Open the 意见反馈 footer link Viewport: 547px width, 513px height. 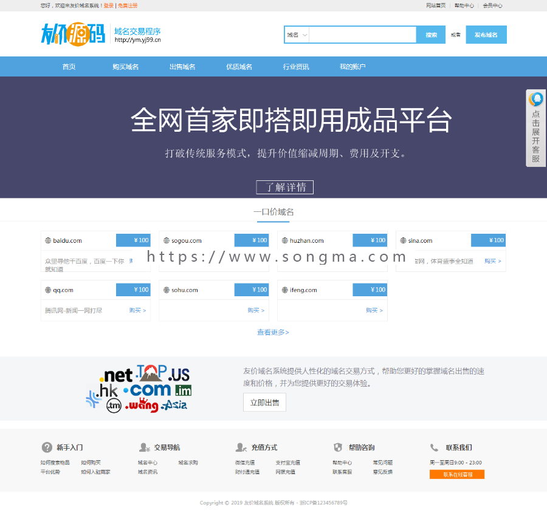point(383,472)
